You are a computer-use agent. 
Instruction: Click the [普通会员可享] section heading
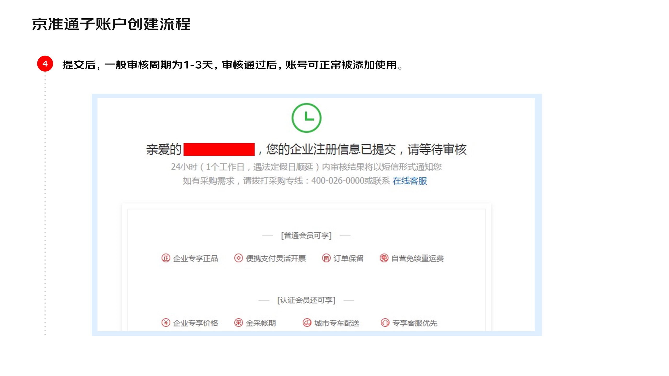coord(306,236)
